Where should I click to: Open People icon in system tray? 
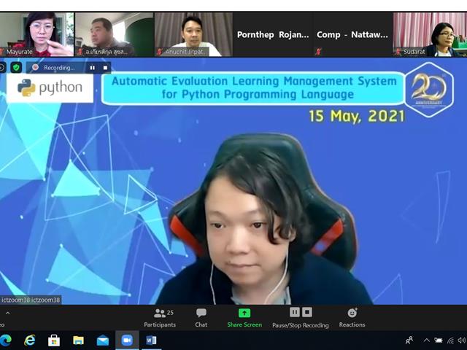pyautogui.click(x=409, y=341)
